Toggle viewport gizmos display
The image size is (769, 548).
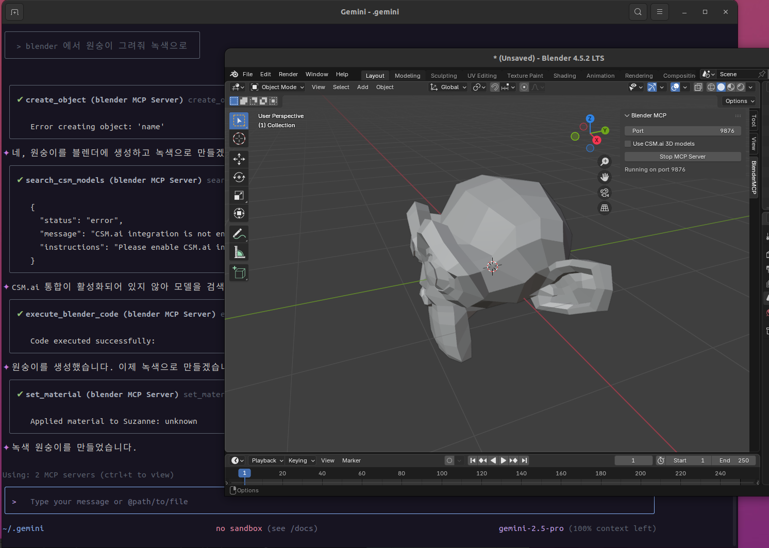(652, 87)
